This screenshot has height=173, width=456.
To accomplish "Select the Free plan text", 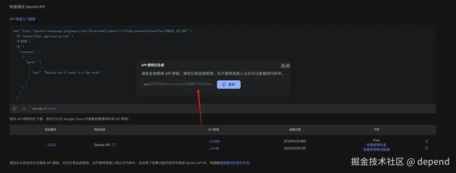I will click(x=376, y=140).
